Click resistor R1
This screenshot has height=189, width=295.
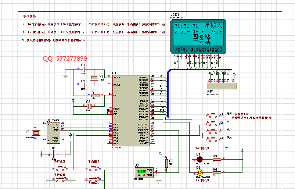coord(96,96)
